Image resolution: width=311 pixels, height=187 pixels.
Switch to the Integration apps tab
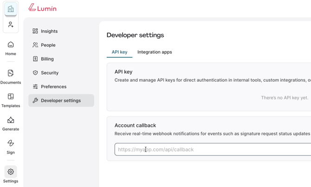coord(155,52)
